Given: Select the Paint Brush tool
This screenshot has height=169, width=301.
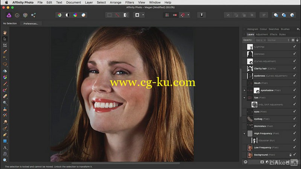Looking at the screenshot, I should click(x=5, y=84).
